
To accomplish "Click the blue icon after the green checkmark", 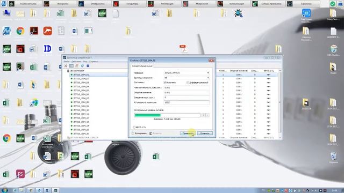I will click(x=340, y=4).
